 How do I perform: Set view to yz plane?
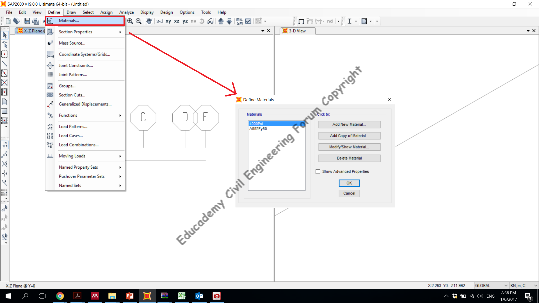coord(185,21)
